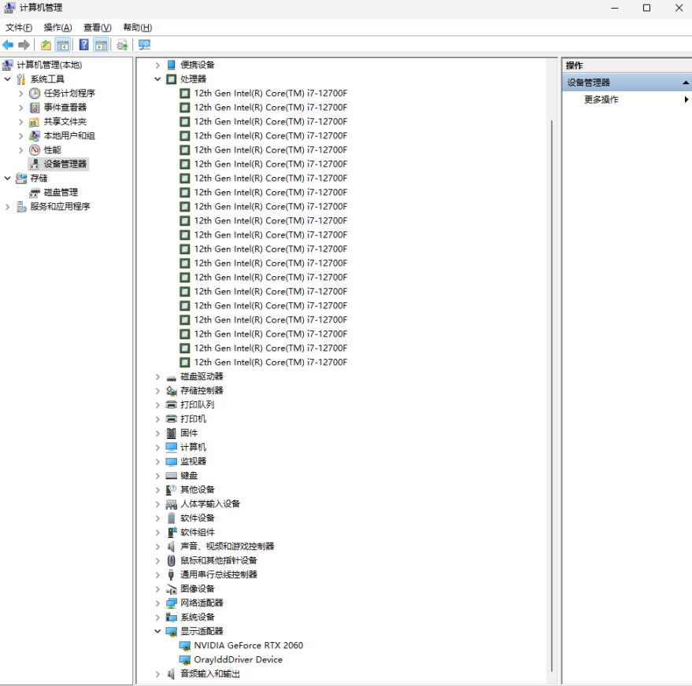Expand the 图像设备 category

click(x=157, y=588)
